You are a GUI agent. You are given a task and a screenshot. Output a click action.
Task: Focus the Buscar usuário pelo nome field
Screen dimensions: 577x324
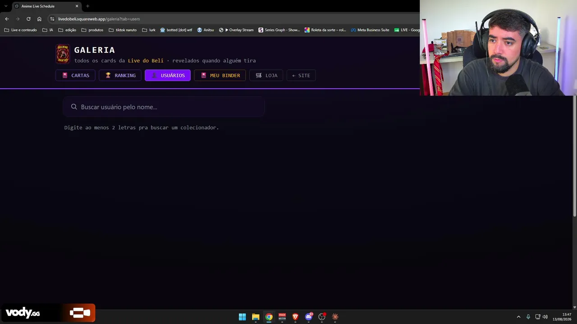[164, 107]
